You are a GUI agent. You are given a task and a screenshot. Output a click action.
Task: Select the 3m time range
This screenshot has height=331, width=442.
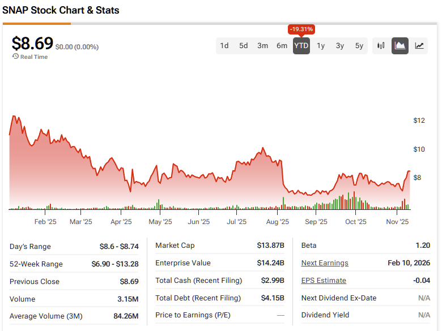coord(263,46)
